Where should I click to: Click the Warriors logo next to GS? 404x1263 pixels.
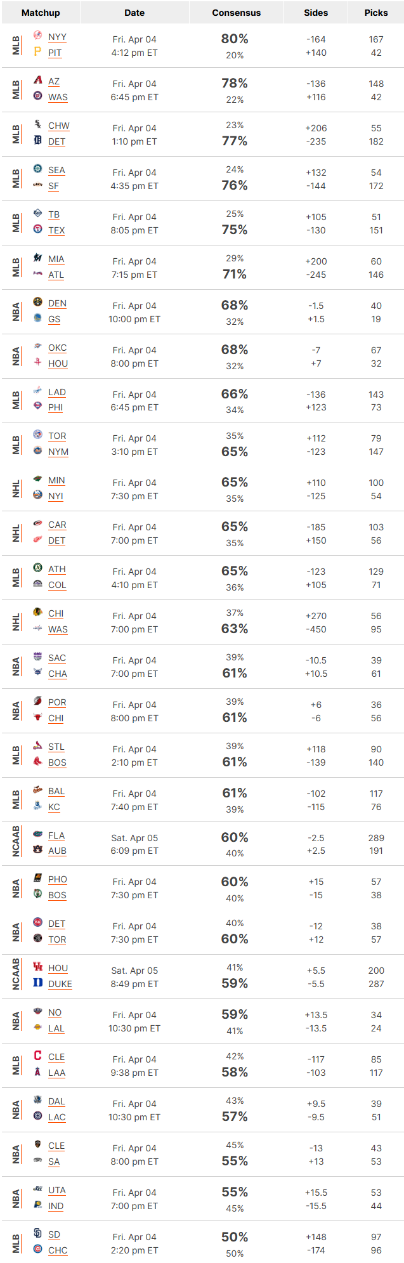37,318
